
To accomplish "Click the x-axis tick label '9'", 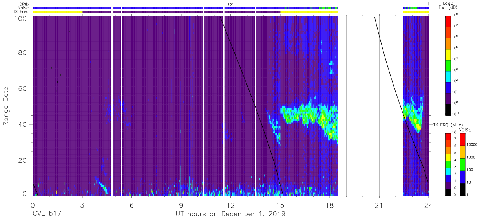I will [181, 205].
